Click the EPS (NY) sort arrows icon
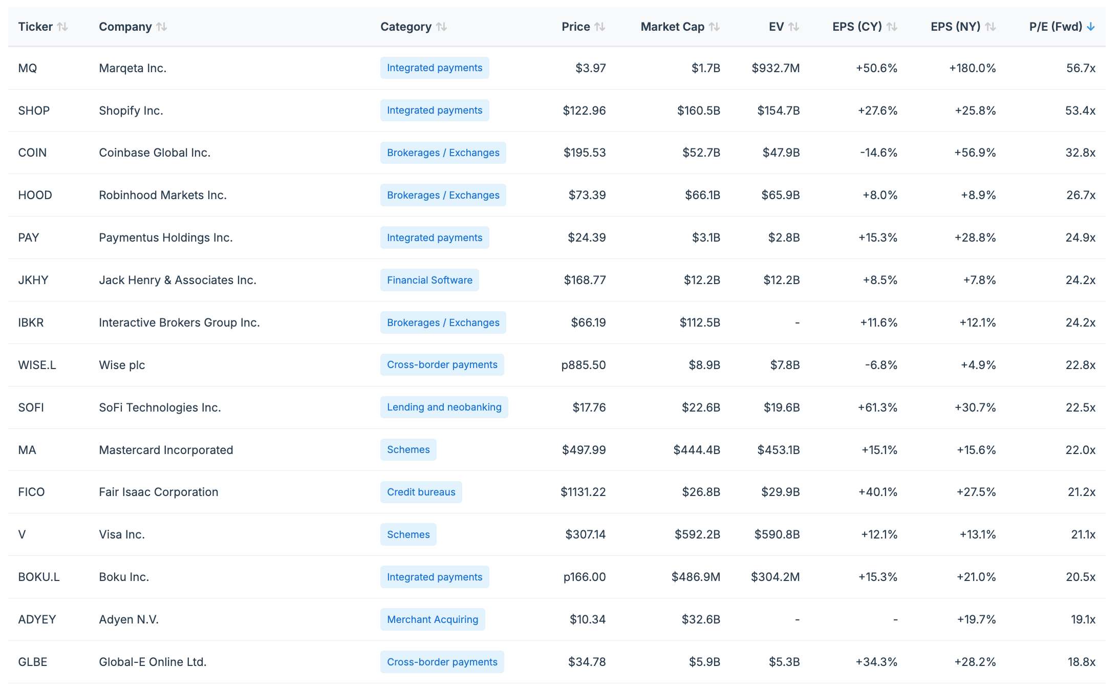1119x689 pixels. pos(991,27)
